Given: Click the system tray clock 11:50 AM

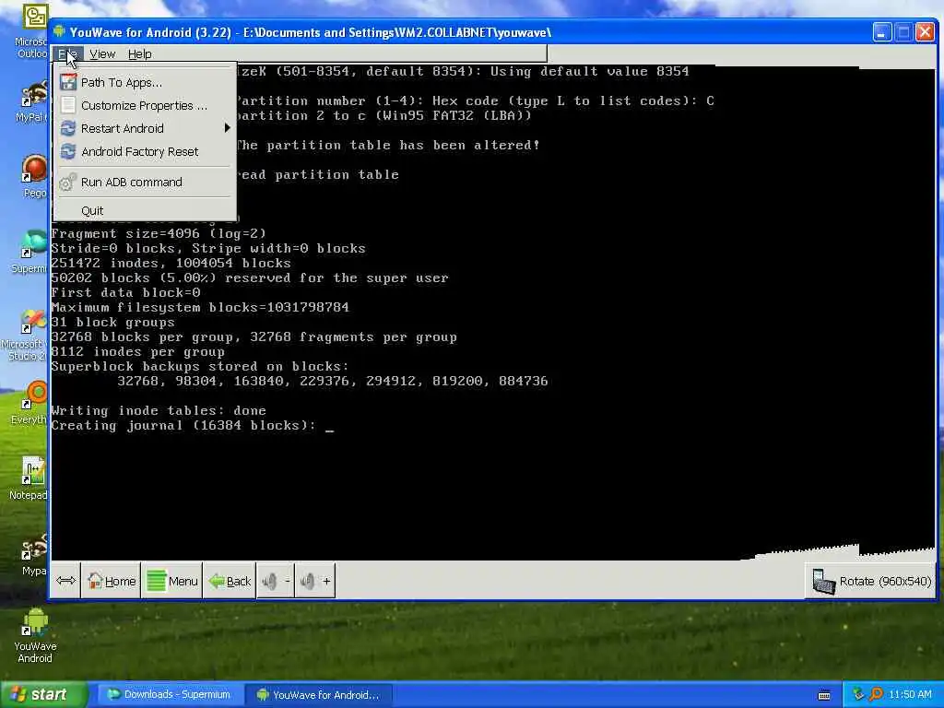Looking at the screenshot, I should (x=910, y=694).
